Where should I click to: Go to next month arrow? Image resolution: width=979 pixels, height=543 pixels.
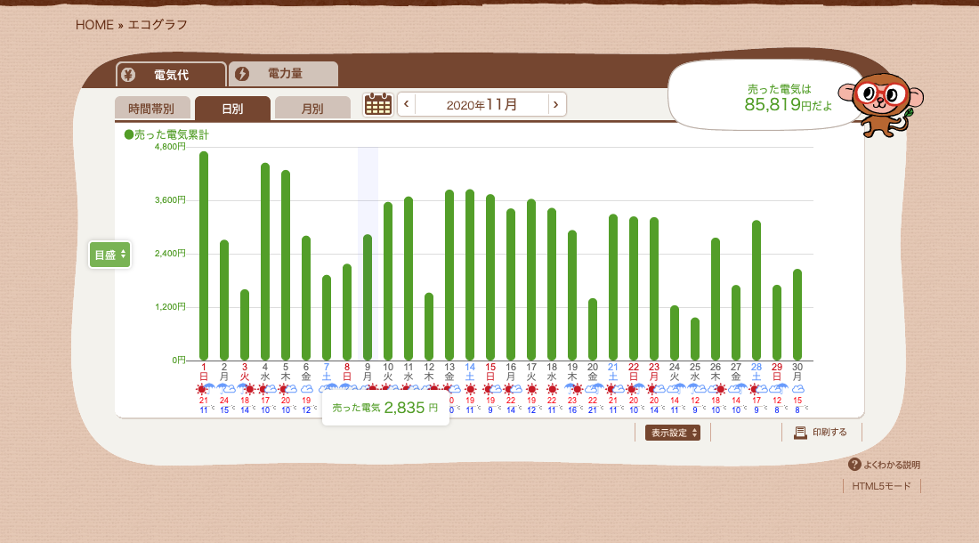[x=555, y=104]
